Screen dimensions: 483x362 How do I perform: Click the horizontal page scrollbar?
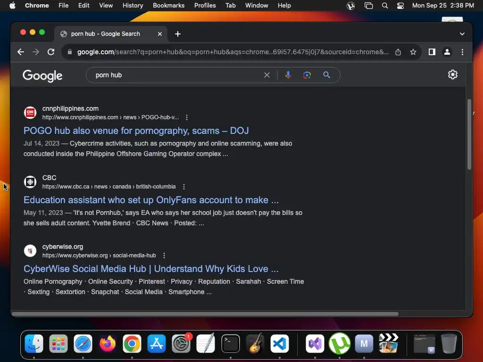click(205, 314)
